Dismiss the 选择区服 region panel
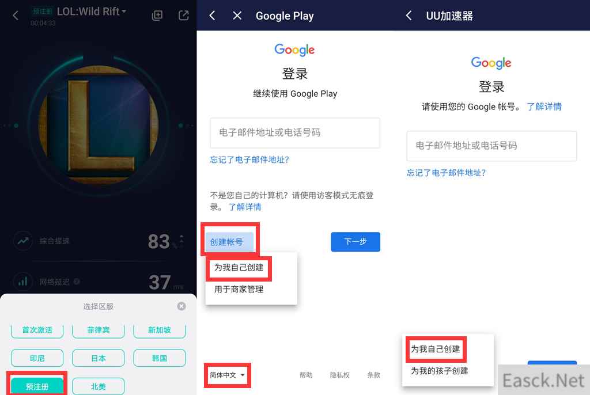The image size is (590, 395). tap(181, 306)
